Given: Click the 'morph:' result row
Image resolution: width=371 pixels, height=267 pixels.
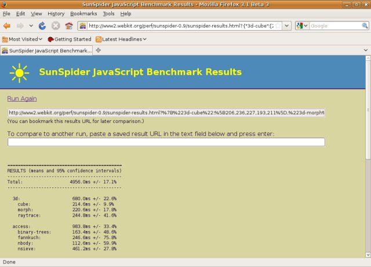Looking at the screenshot, I should (67, 210).
